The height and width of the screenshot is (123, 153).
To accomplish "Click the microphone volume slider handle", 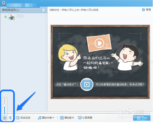I will (5, 106).
